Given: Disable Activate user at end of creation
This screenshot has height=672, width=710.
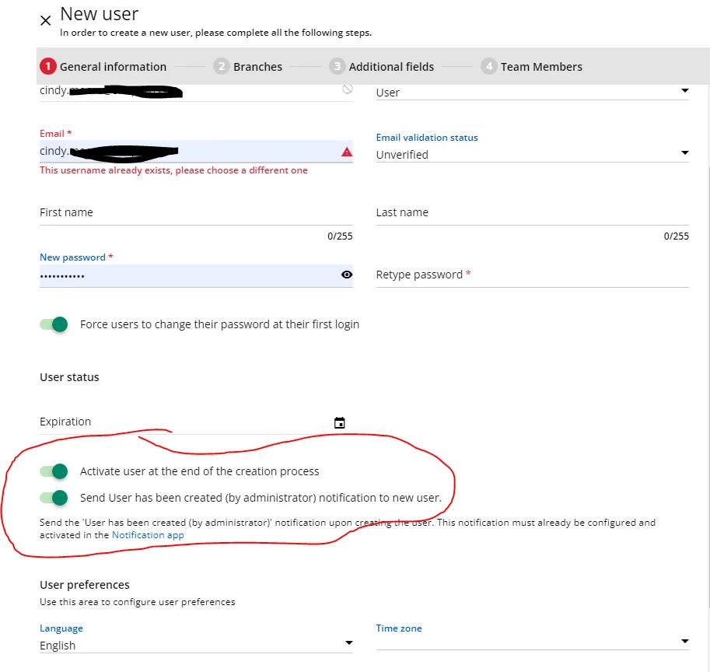Looking at the screenshot, I should [x=54, y=471].
